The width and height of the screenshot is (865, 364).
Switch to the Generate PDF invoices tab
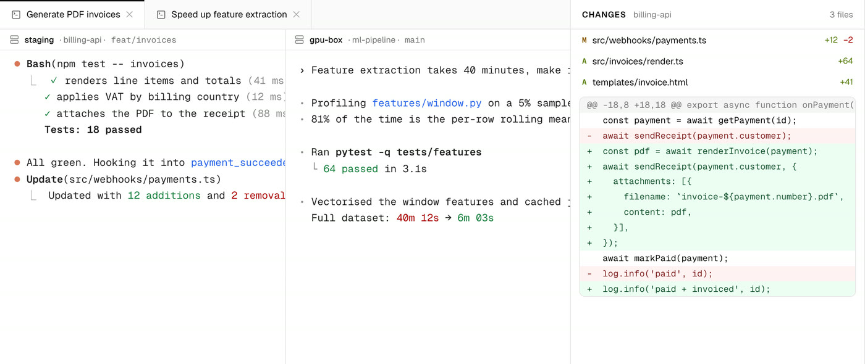click(x=72, y=14)
